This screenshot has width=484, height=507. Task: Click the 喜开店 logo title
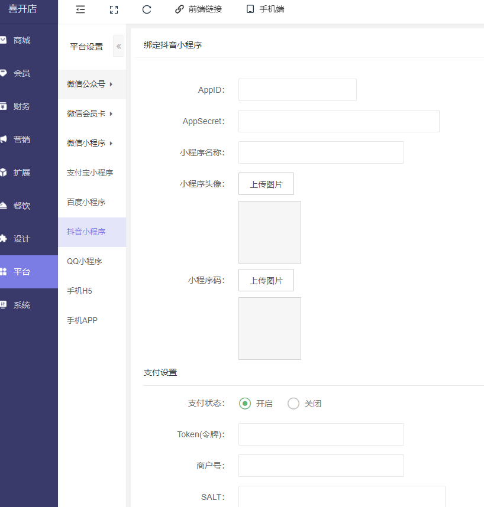[x=22, y=9]
